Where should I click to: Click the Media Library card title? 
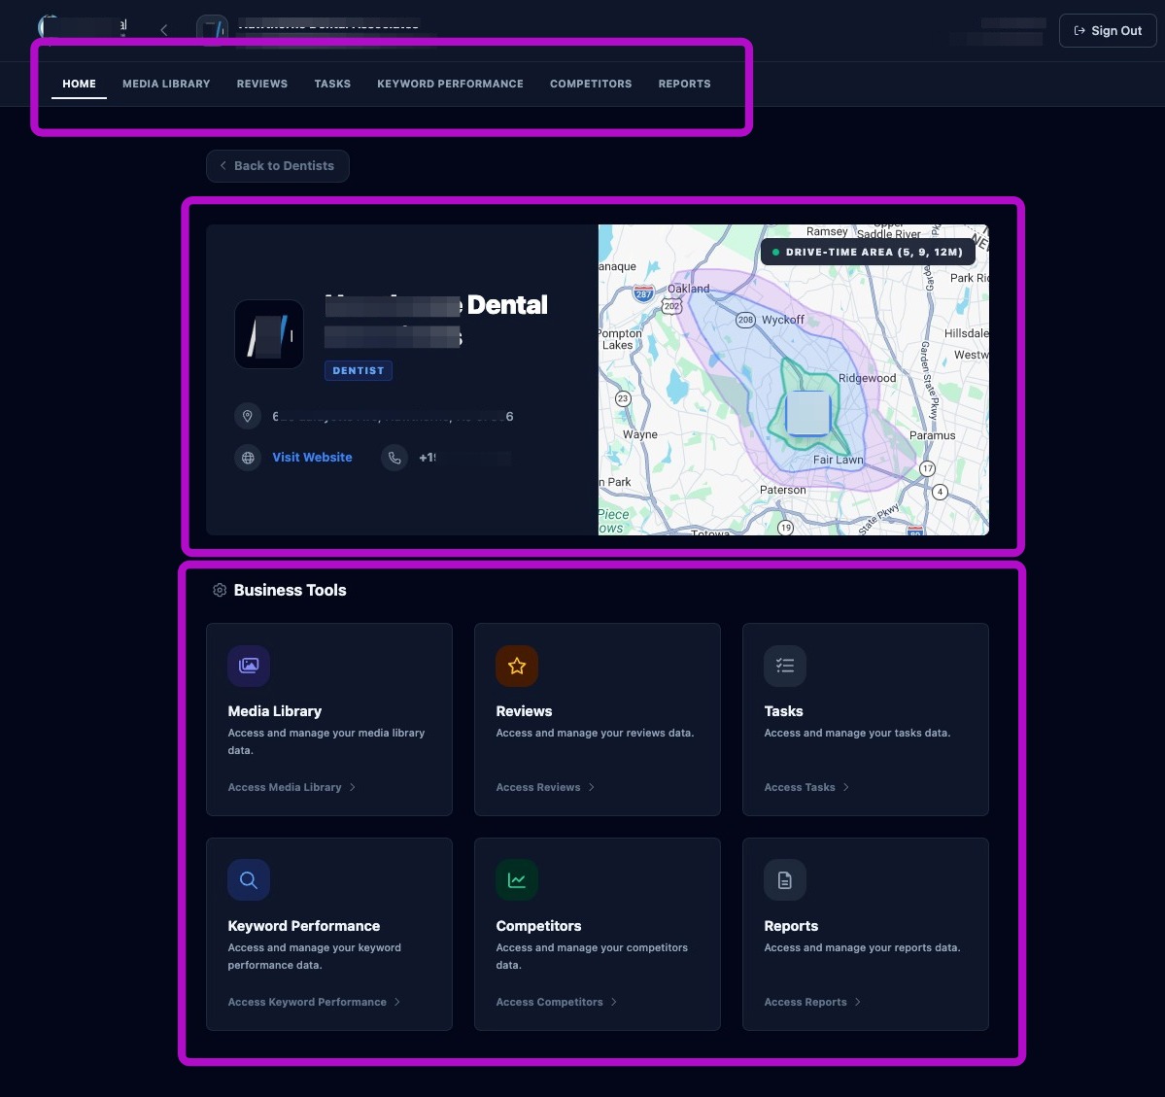[x=275, y=711]
